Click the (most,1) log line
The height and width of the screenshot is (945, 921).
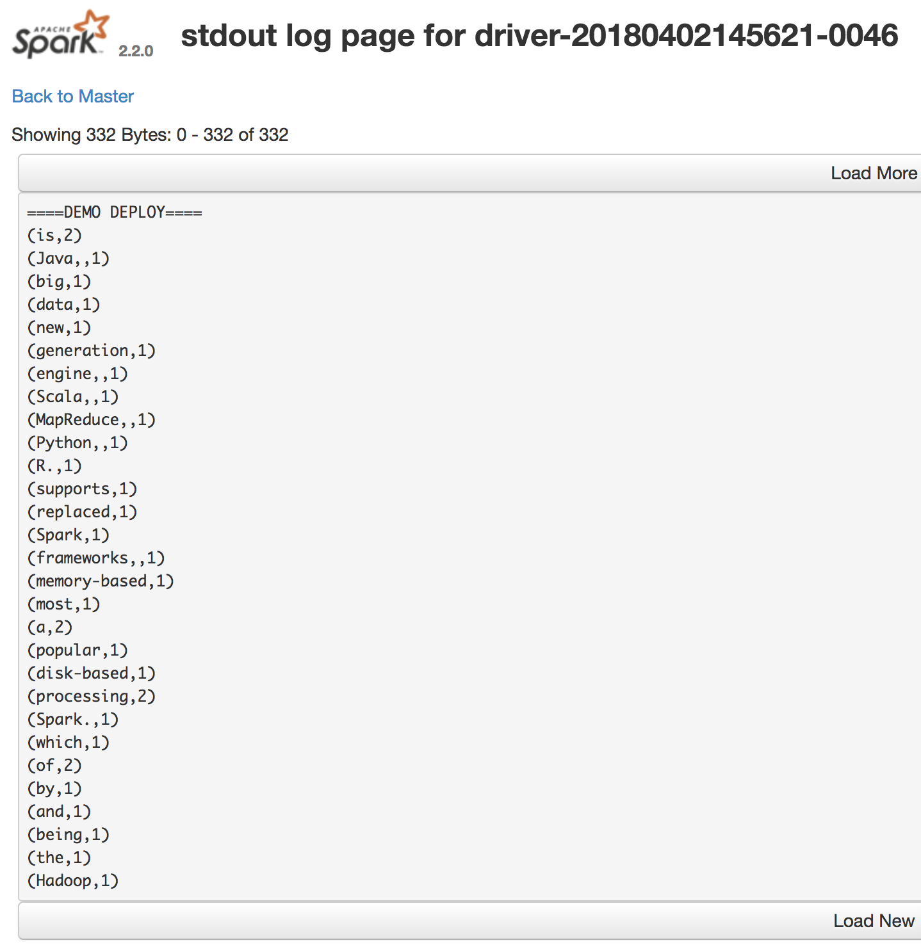click(64, 604)
